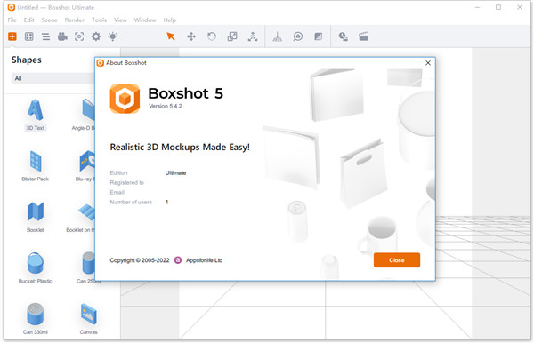
Task: Close the About Boxshot dialog via X
Action: click(428, 63)
